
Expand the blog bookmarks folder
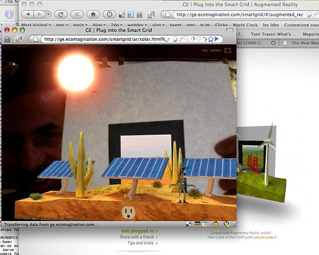99,25
